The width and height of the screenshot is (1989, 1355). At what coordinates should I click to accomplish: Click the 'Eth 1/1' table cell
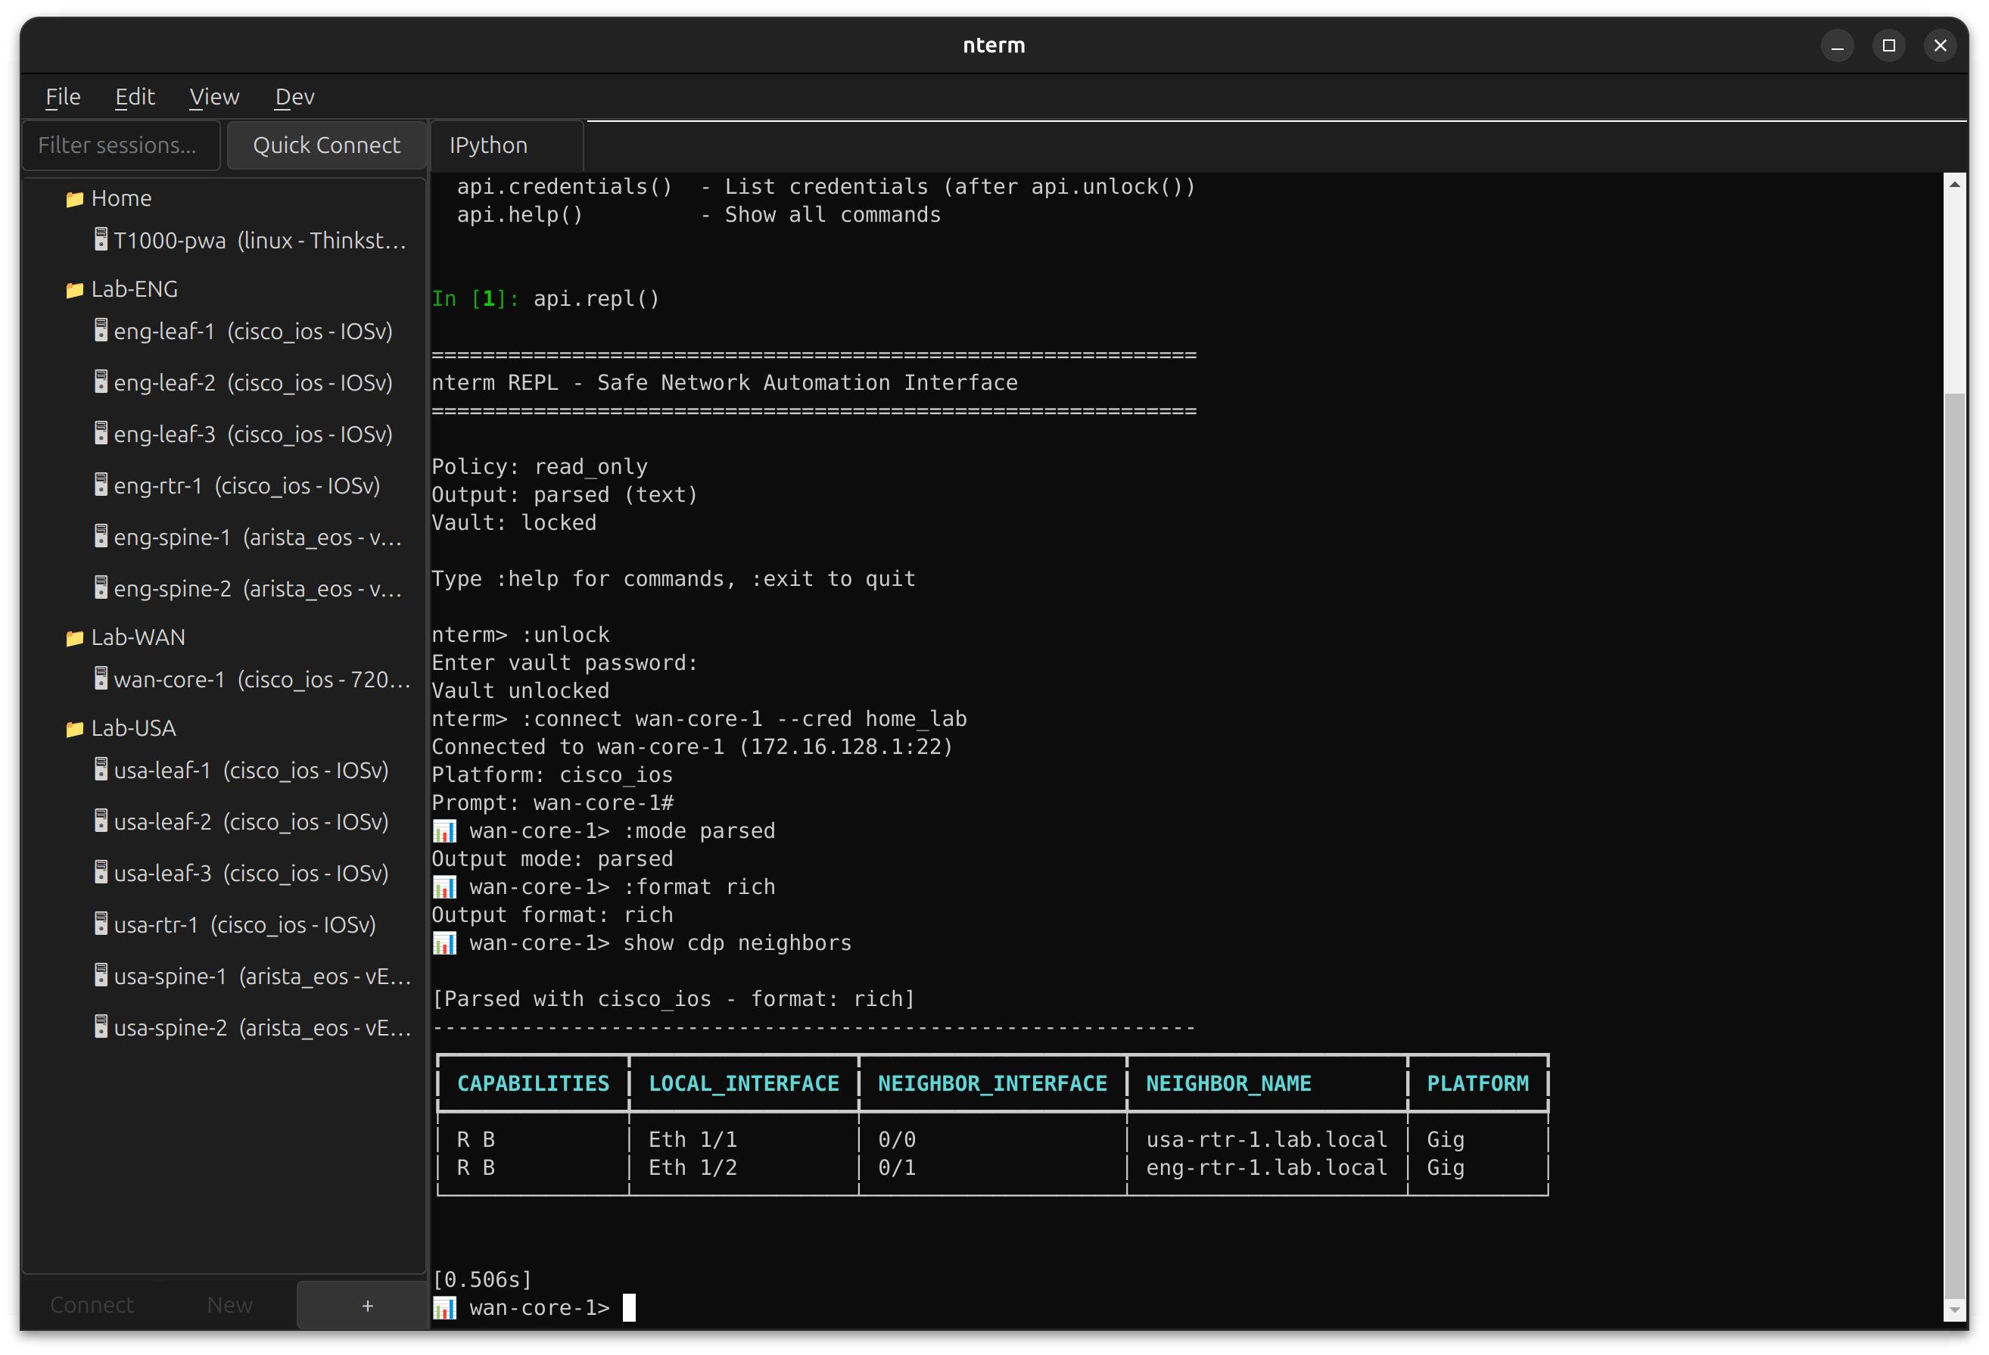point(693,1140)
